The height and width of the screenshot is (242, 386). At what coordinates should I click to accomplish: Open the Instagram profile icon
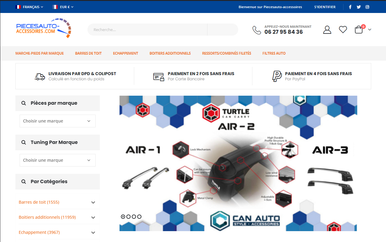367,7
